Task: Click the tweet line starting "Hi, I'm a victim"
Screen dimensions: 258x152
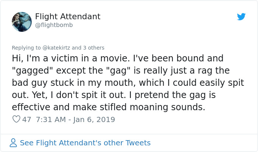Action: click(x=118, y=58)
